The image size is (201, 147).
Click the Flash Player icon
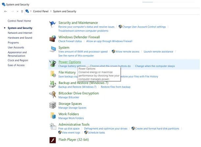click(53, 140)
